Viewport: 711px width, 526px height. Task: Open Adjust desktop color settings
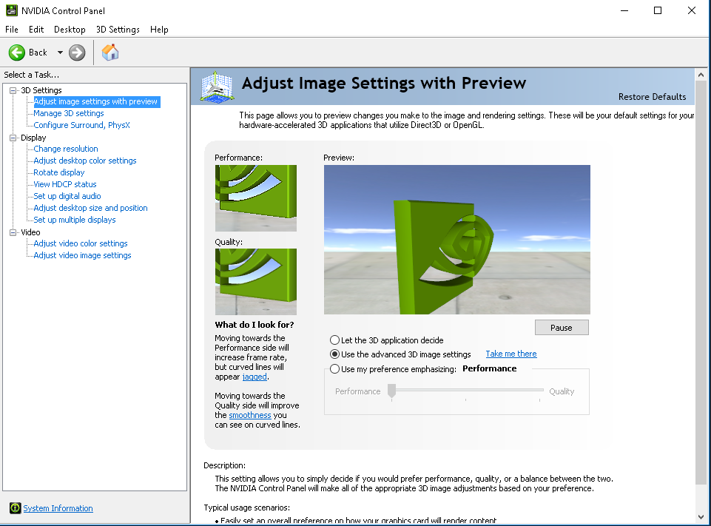pyautogui.click(x=85, y=161)
